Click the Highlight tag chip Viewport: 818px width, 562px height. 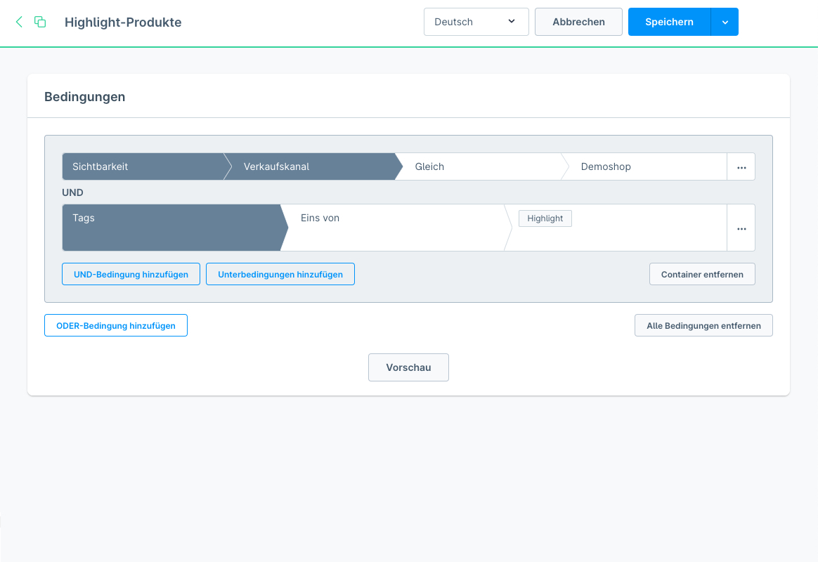[x=545, y=218]
